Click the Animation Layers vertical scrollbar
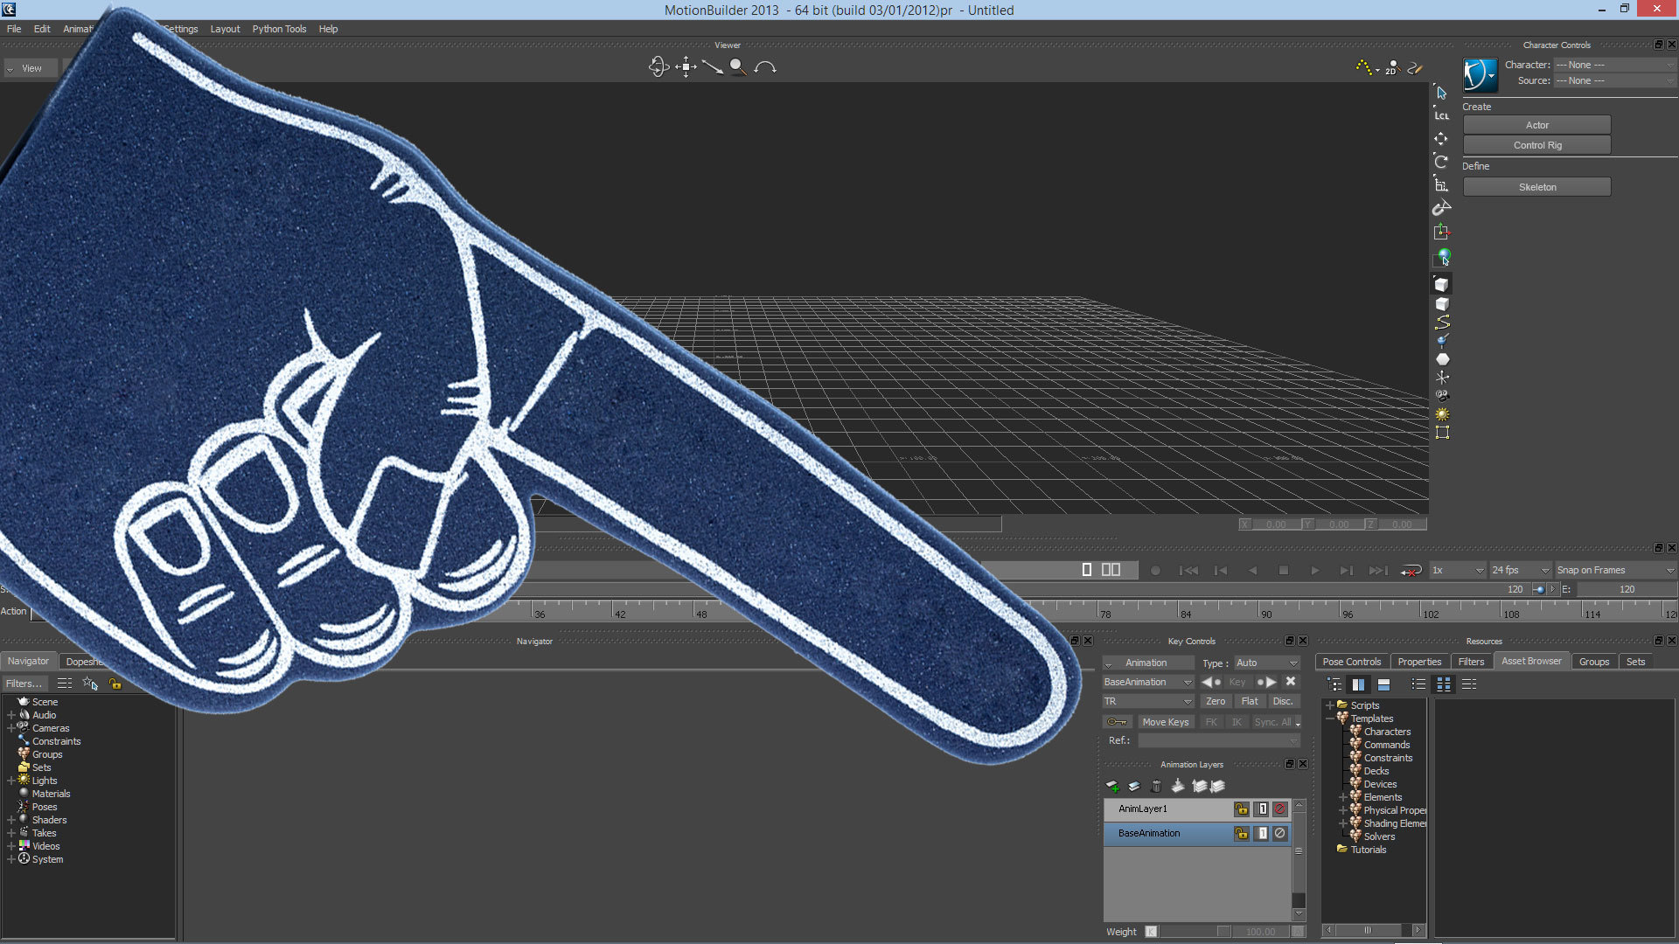The height and width of the screenshot is (944, 1679). click(1299, 860)
